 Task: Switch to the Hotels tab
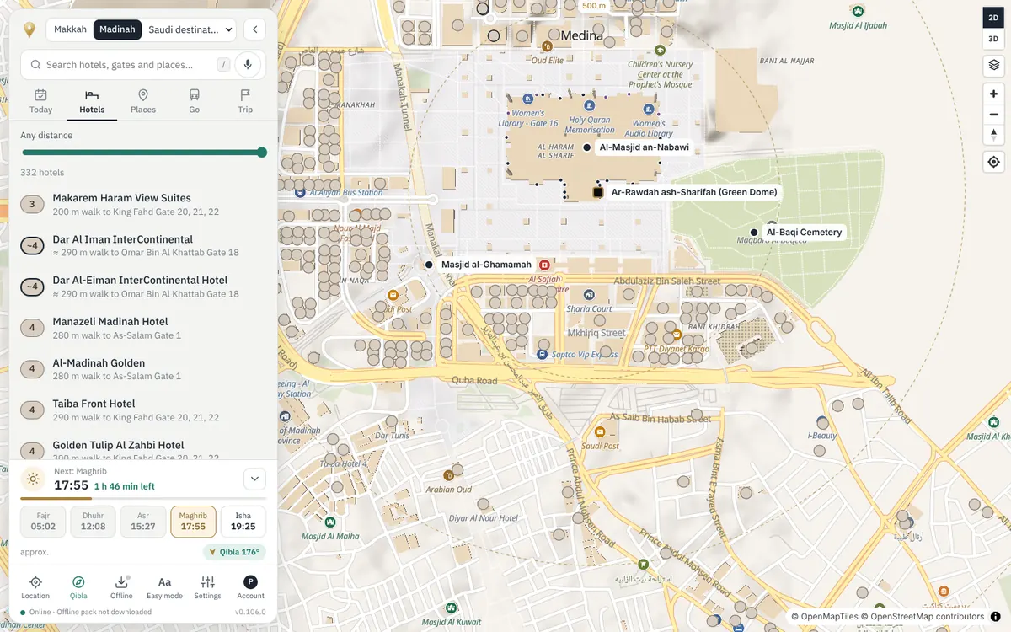(x=92, y=101)
